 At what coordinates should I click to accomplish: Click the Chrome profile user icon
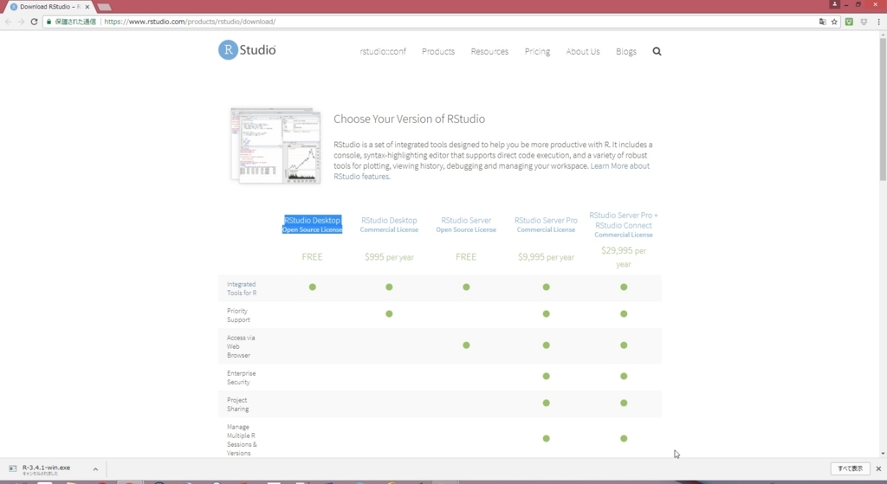click(x=834, y=4)
